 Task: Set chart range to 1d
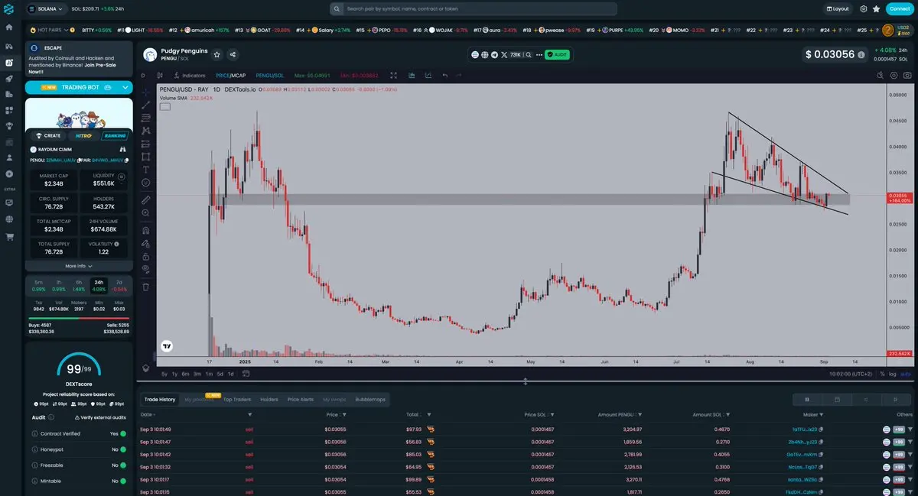(x=230, y=374)
